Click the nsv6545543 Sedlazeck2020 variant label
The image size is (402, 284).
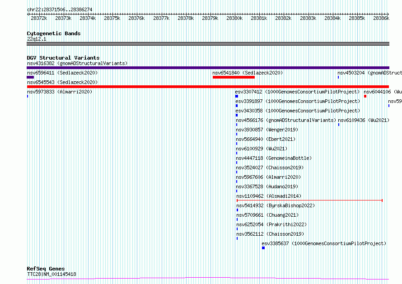click(62, 82)
